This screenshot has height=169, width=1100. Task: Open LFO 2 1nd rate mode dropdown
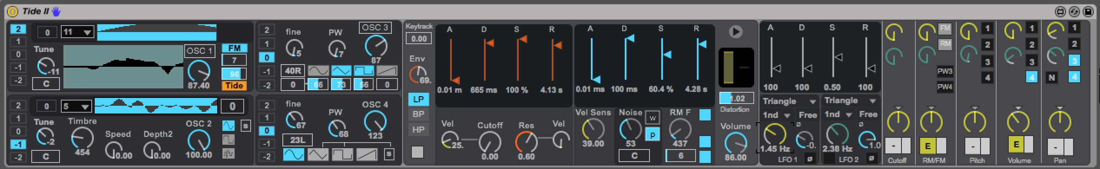pyautogui.click(x=838, y=114)
